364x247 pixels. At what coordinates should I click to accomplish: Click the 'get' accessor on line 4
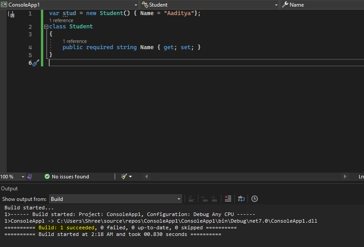tap(169, 47)
